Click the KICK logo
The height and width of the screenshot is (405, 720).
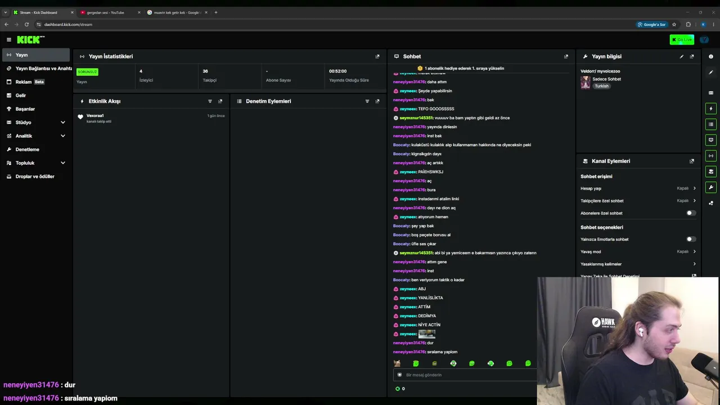pos(30,39)
